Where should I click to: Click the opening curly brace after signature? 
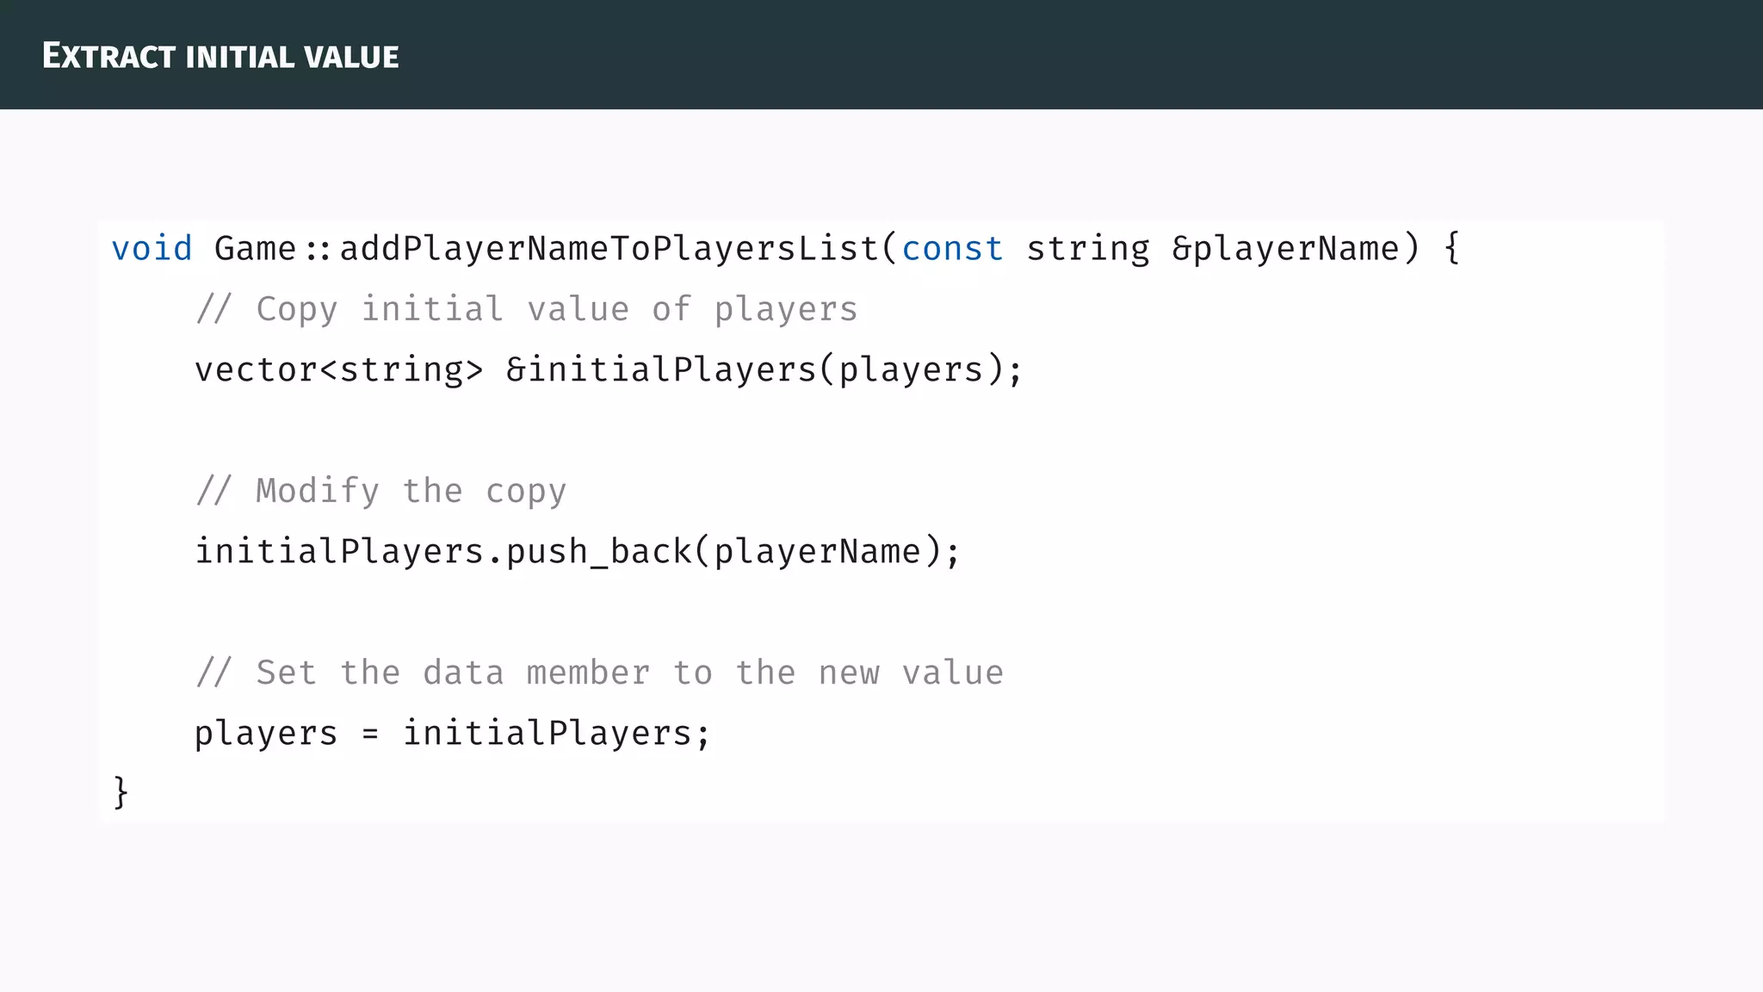coord(1451,249)
